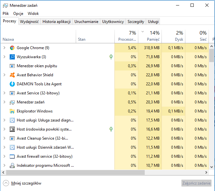The width and height of the screenshot is (215, 191).
Task: Click the Avast Cleanup Service icon
Action: (12, 138)
